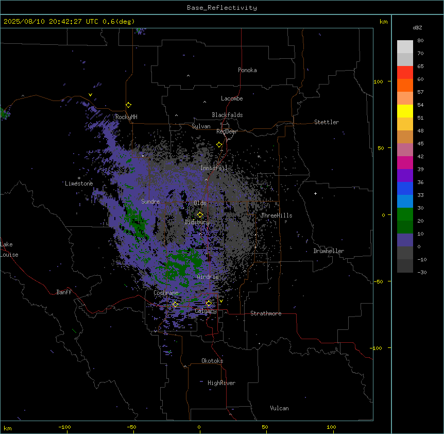The height and width of the screenshot is (434, 444).
Task: Select the ThreeHills label
Action: coord(277,215)
